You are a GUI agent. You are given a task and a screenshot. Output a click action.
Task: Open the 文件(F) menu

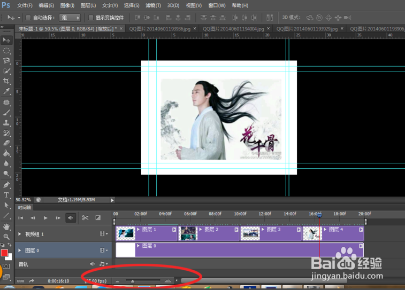pyautogui.click(x=25, y=5)
